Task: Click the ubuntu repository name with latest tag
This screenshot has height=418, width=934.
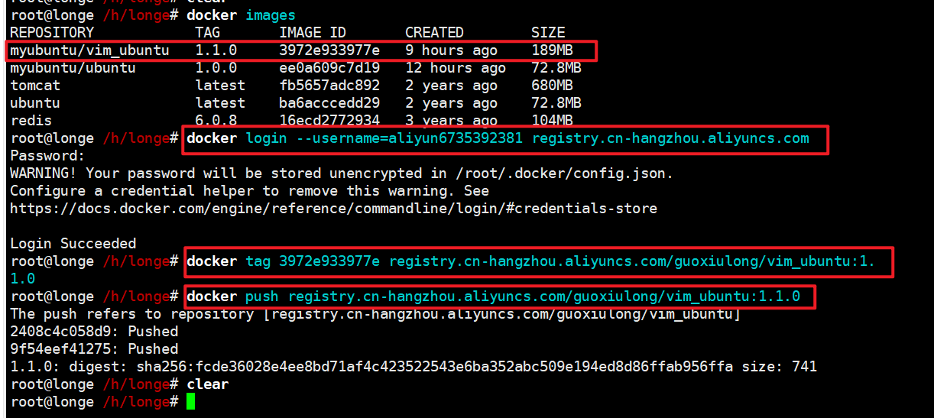Action: tap(35, 103)
